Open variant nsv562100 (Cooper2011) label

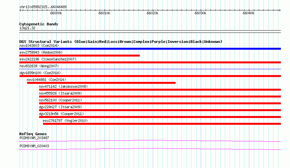tap(60, 100)
